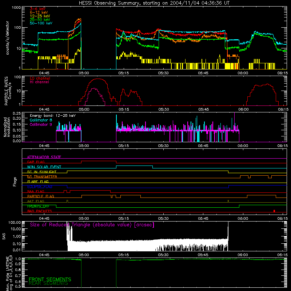Click the SC TRANSMITTER flag label
The width and height of the screenshot is (291, 291).
pos(42,177)
